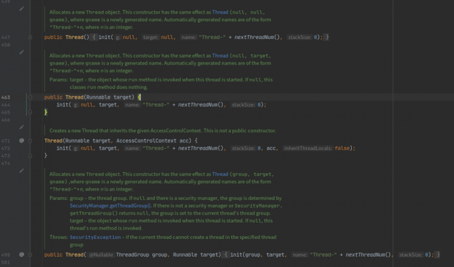This screenshot has width=454, height=267.
Task: Click the @ gutter icon on line 471
Action: coord(21,141)
